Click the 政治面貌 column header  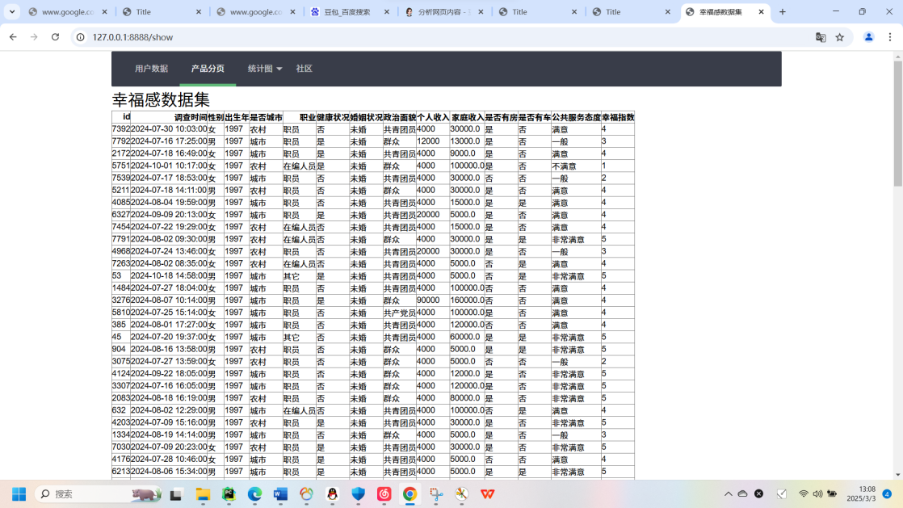point(400,117)
